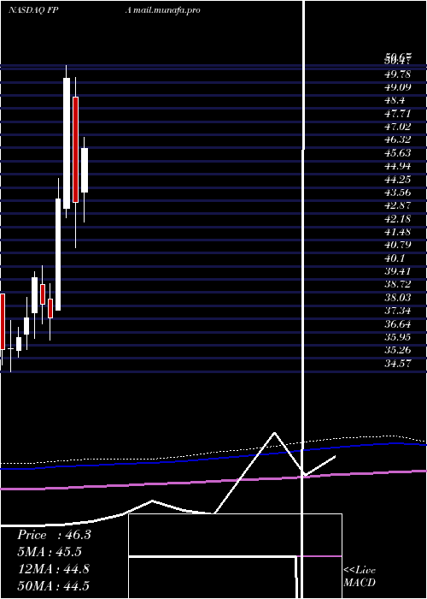427x599 pixels.
Task: Select the 35.26 price axis label
Action: (x=398, y=351)
